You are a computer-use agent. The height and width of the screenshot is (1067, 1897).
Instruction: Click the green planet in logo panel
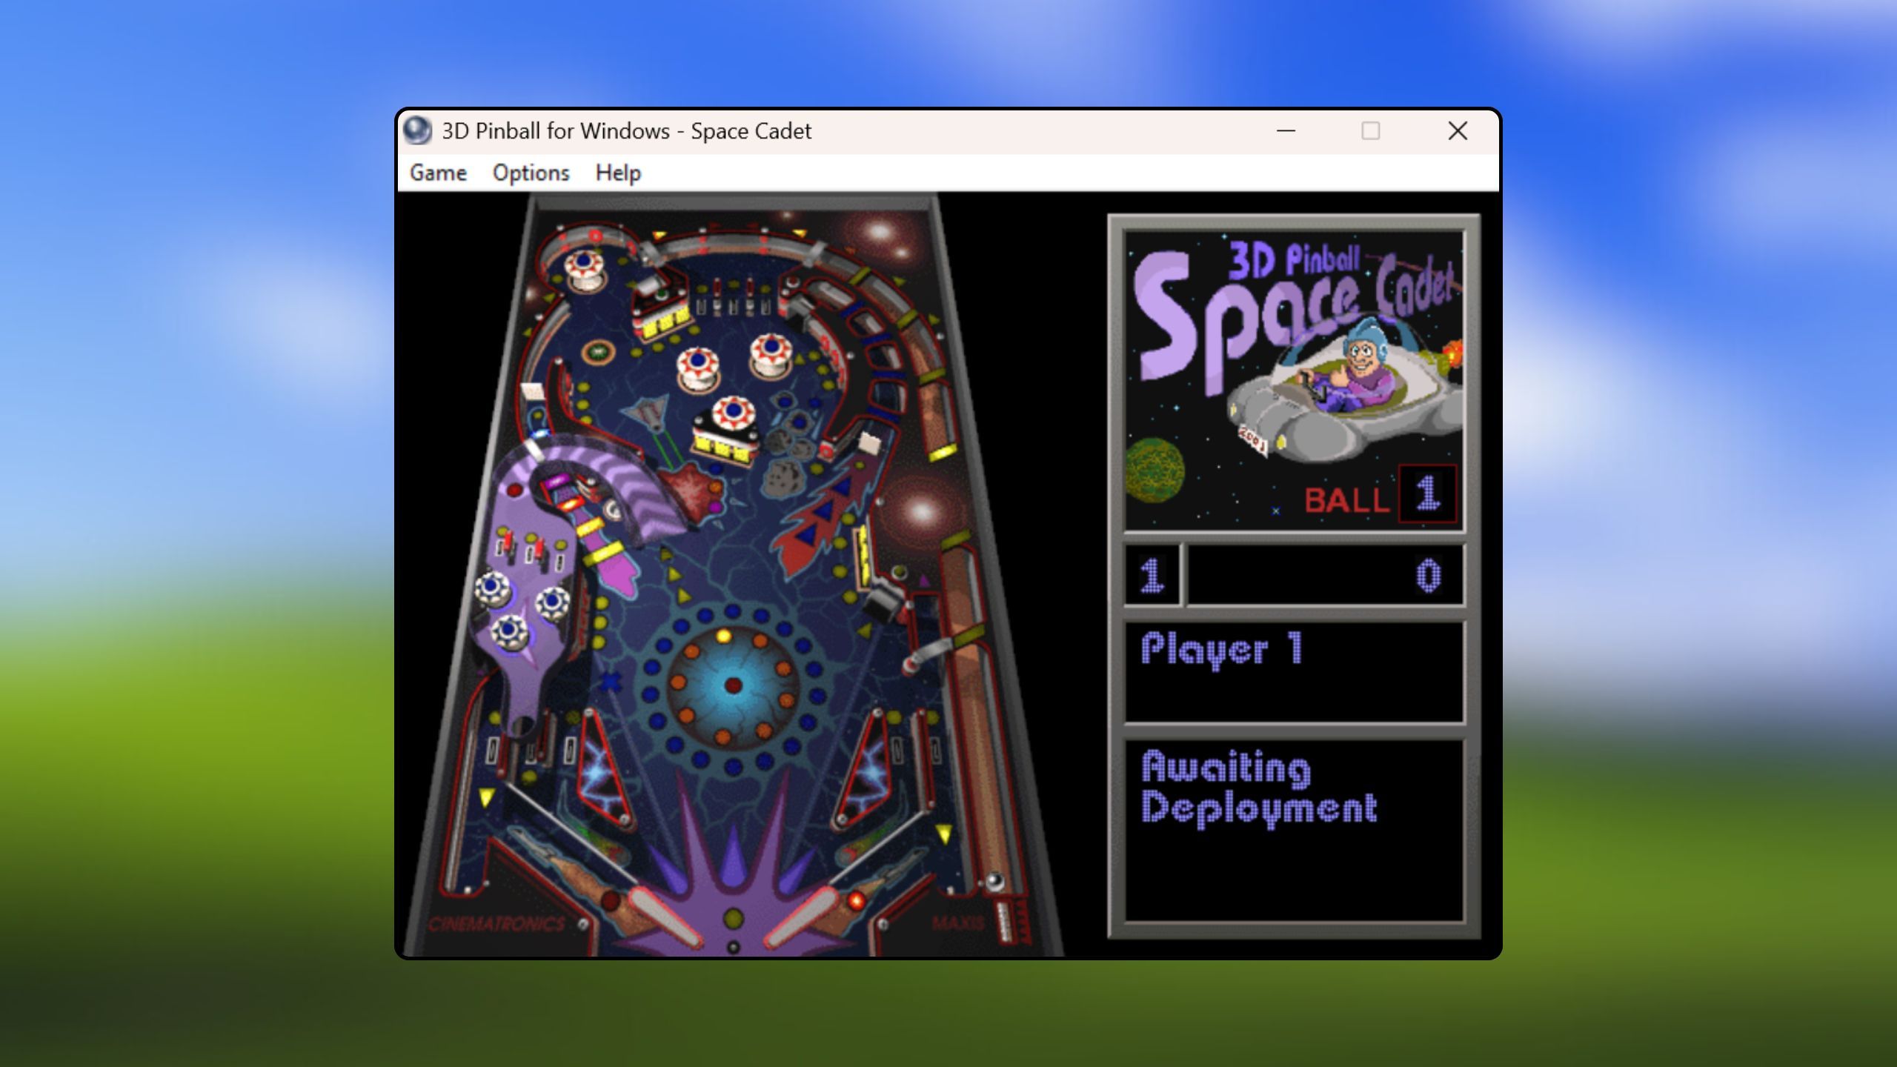tap(1155, 469)
